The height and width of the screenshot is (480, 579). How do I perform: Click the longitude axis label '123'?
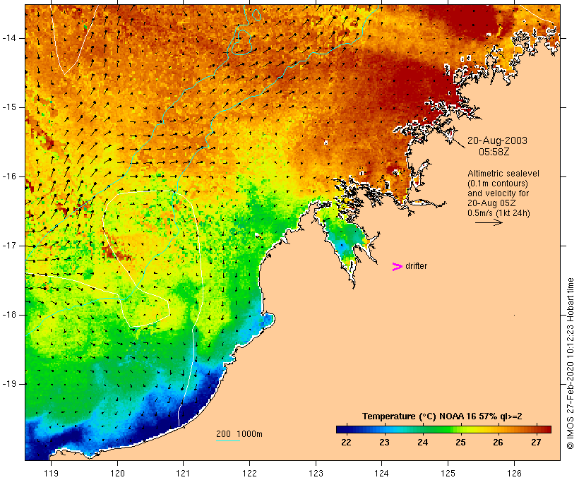tap(316, 473)
